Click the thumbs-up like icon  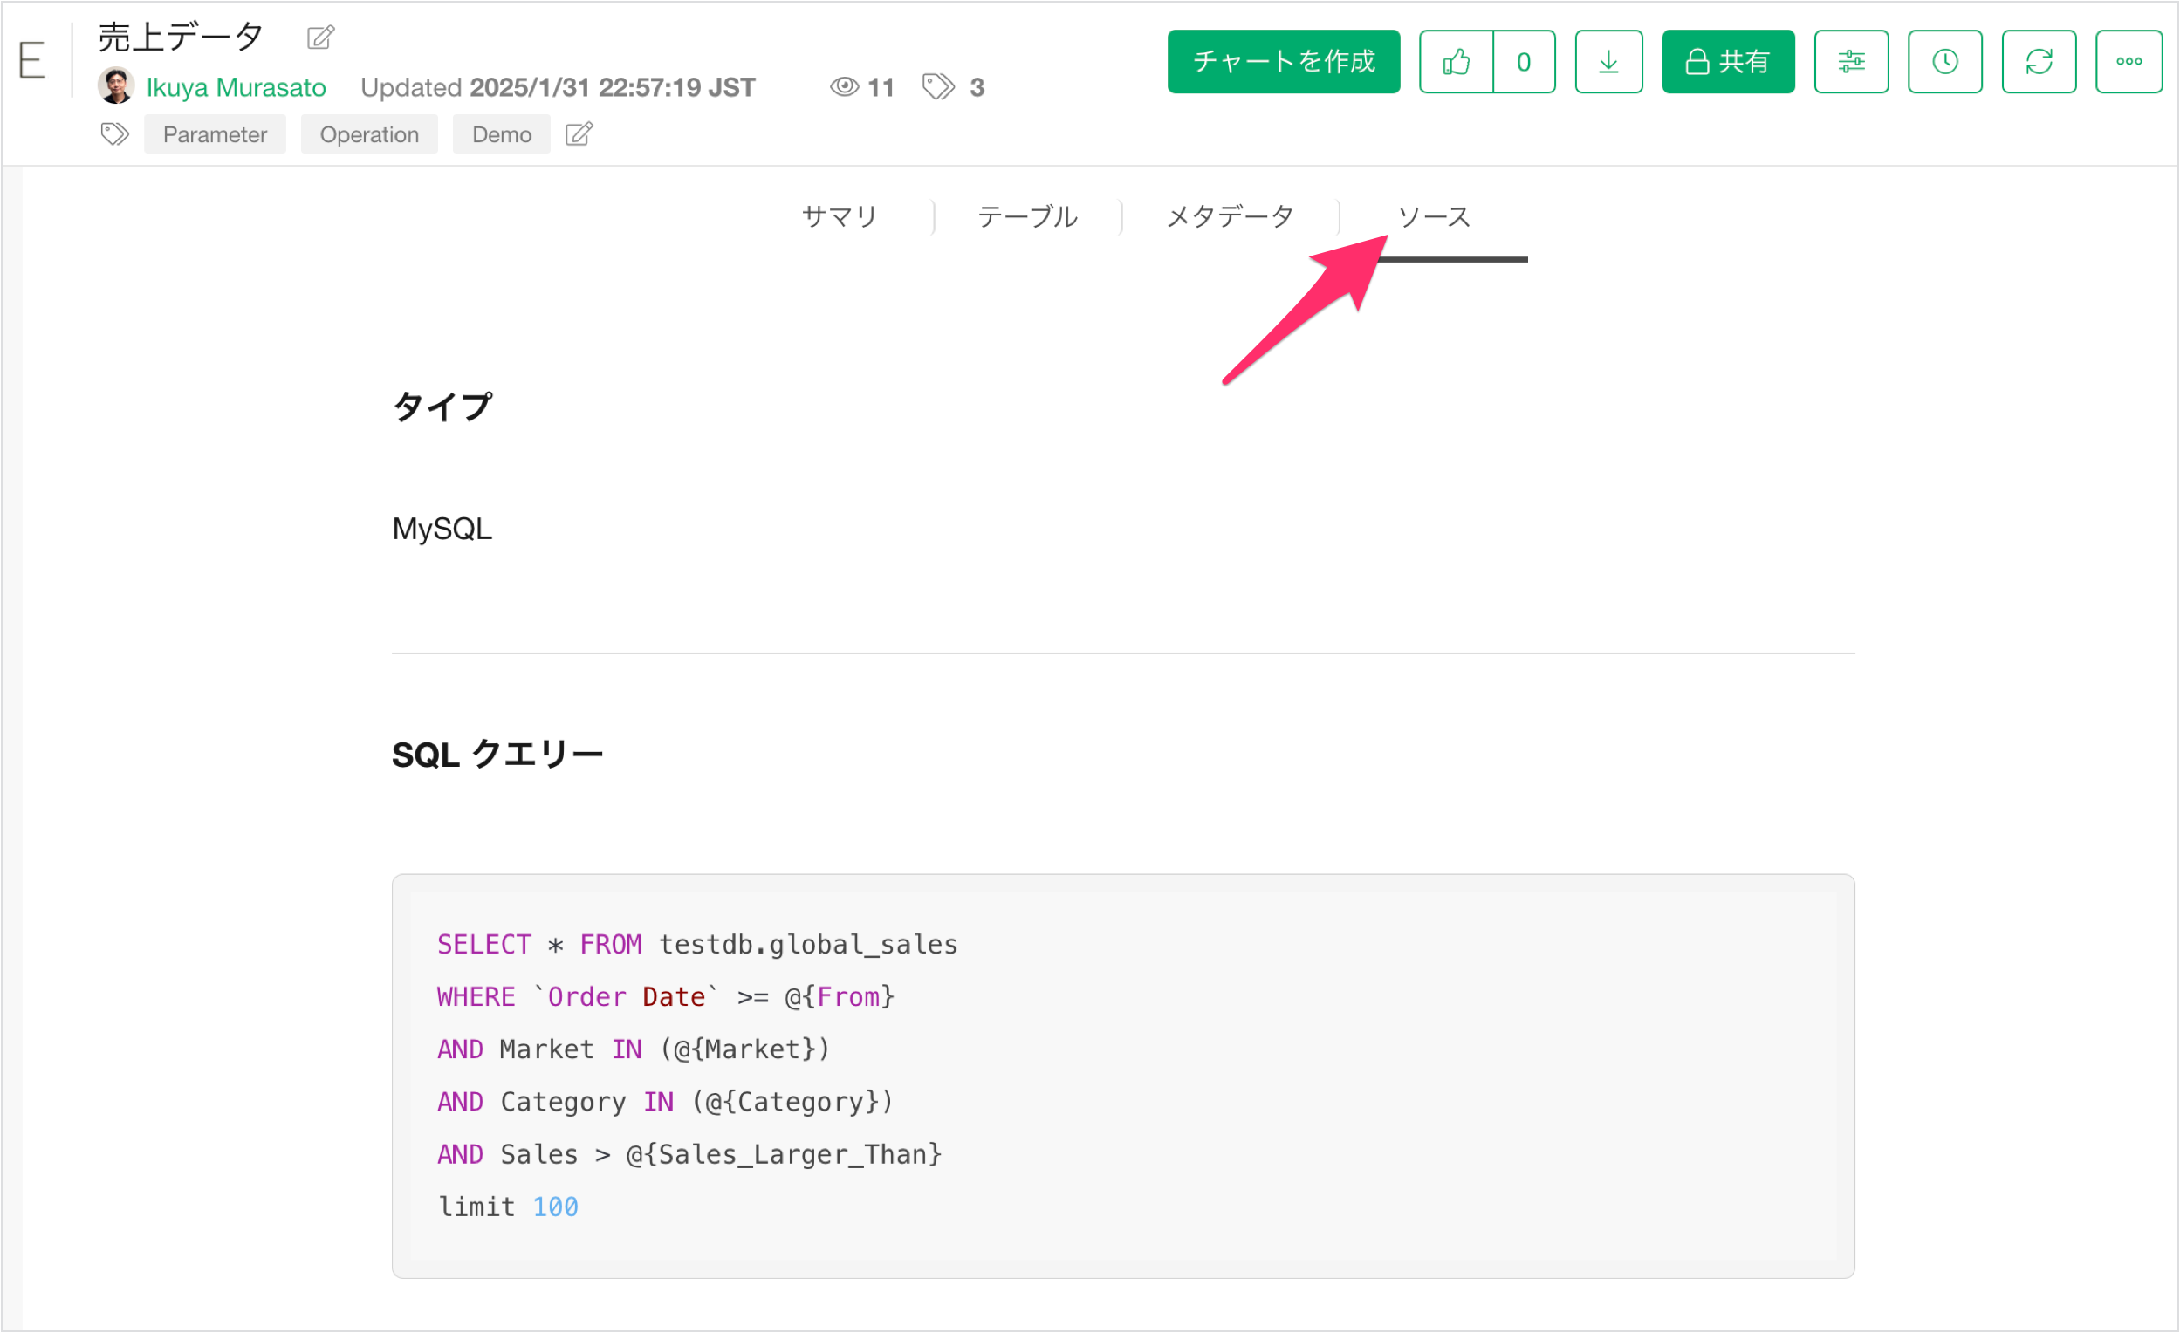tap(1457, 62)
